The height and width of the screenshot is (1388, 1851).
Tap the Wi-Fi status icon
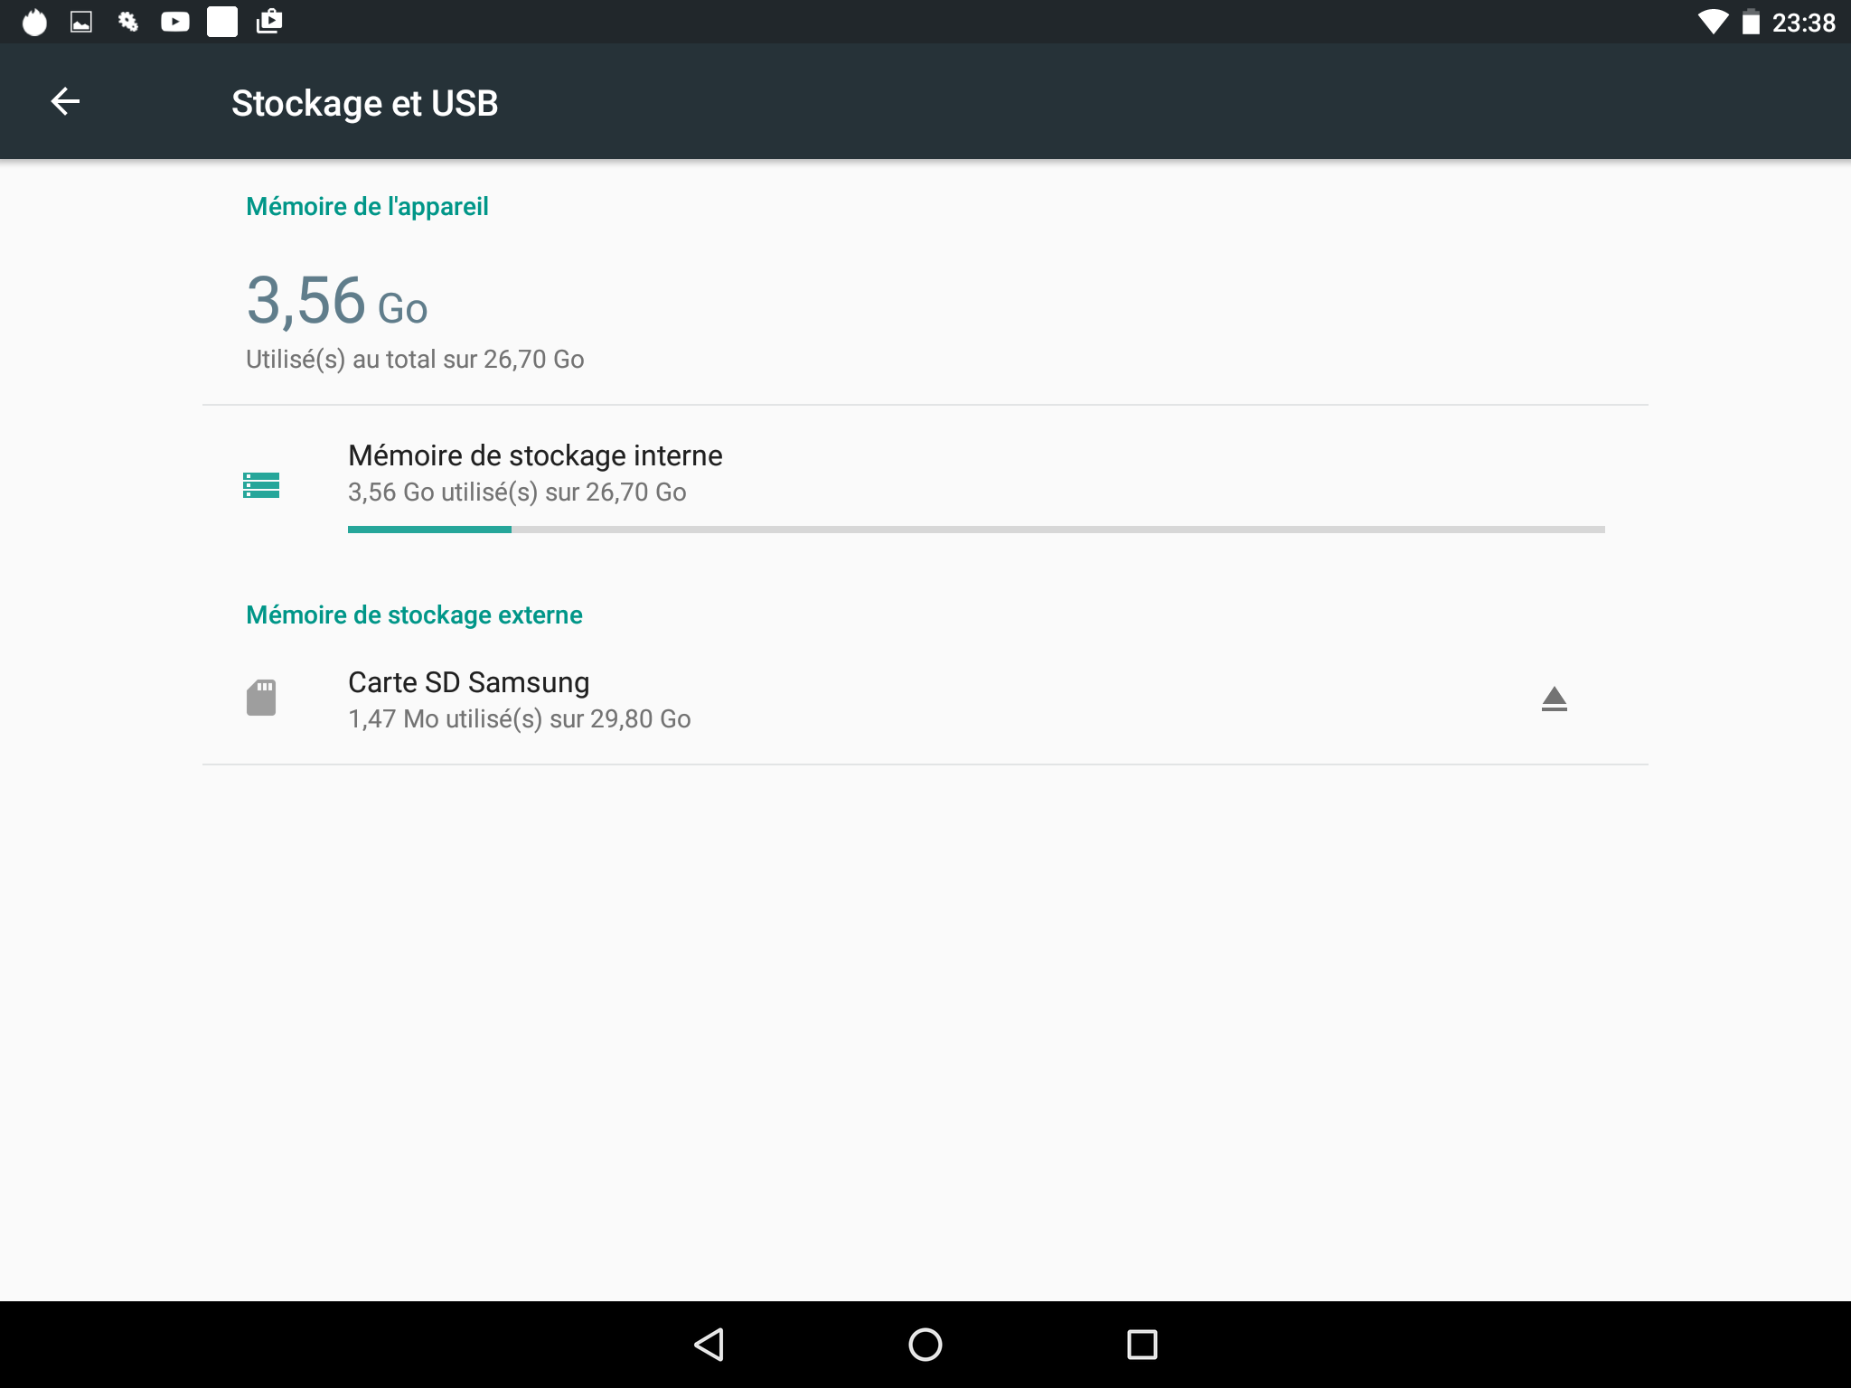(x=1712, y=22)
